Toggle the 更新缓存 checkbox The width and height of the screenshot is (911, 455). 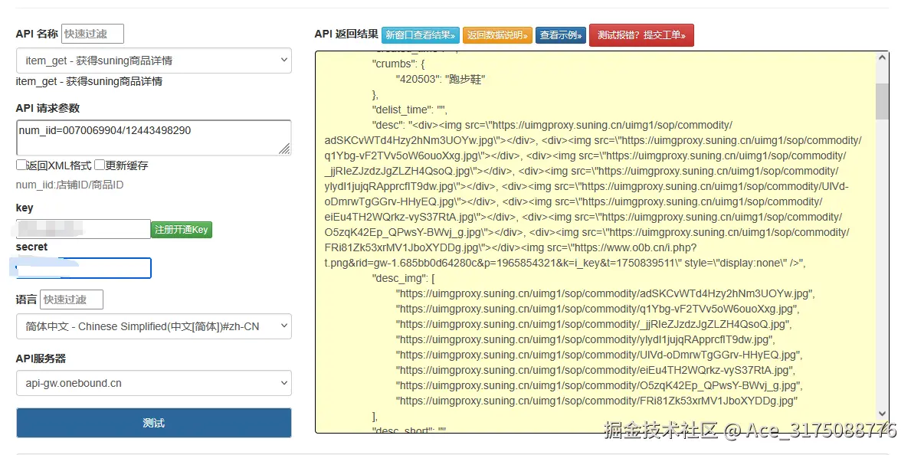pyautogui.click(x=100, y=165)
